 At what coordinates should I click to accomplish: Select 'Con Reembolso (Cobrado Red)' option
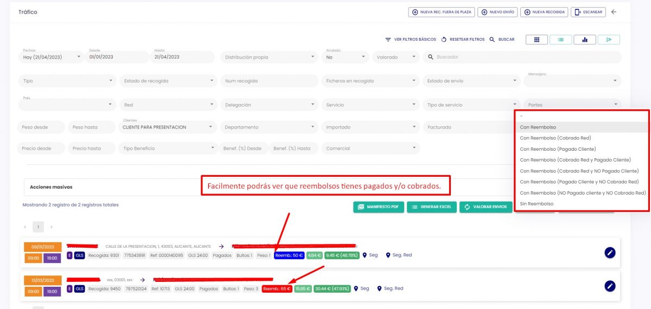tap(555, 138)
